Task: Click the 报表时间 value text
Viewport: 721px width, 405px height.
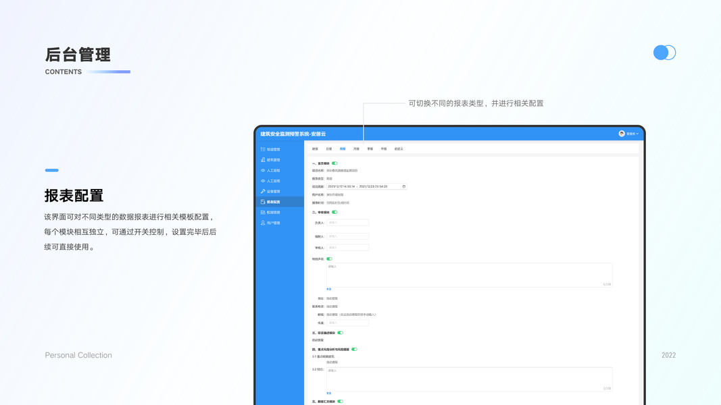Action: [x=338, y=202]
